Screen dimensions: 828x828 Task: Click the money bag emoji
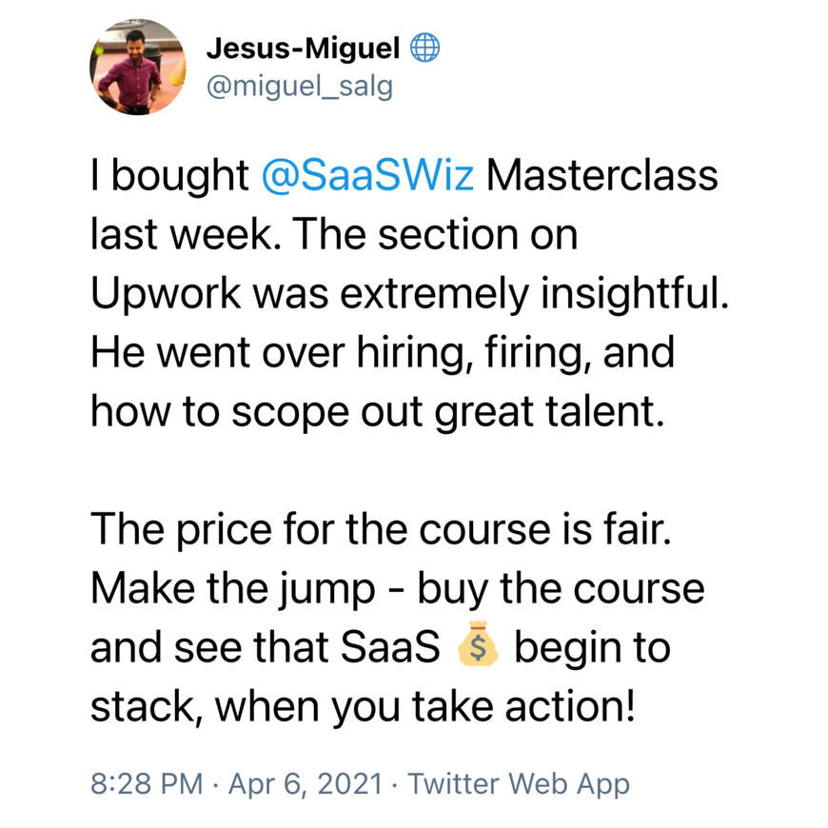tap(478, 646)
